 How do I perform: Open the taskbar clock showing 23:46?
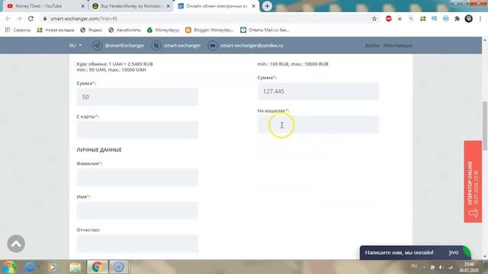coord(469,267)
